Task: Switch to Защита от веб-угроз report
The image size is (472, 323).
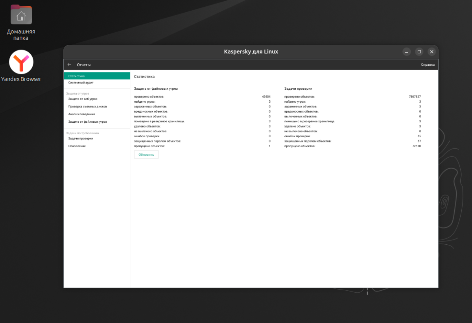Action: (x=83, y=99)
